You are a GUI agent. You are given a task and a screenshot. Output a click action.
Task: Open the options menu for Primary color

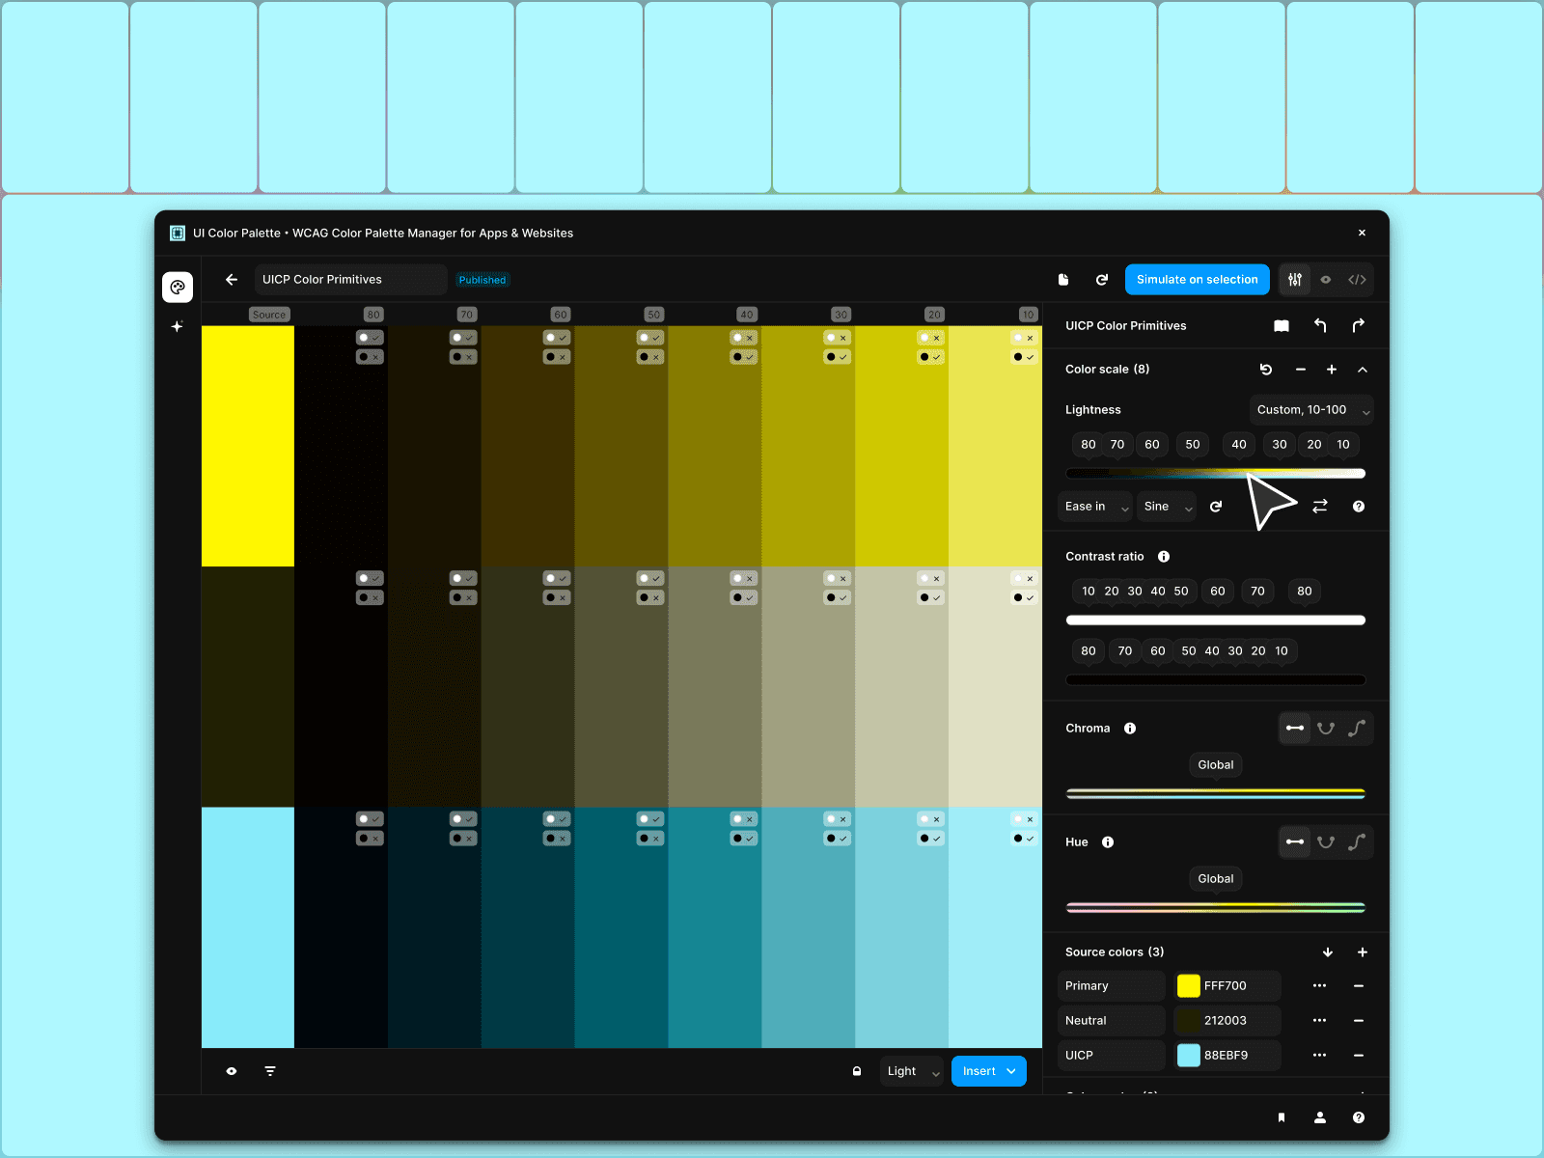(1320, 986)
